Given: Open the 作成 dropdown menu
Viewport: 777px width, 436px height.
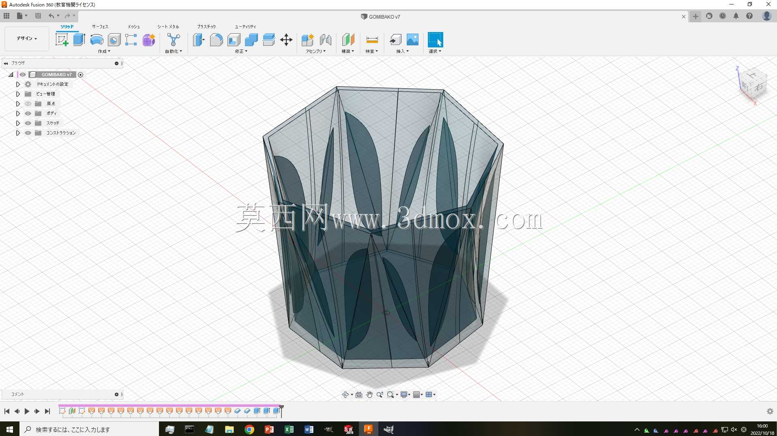Looking at the screenshot, I should 104,51.
